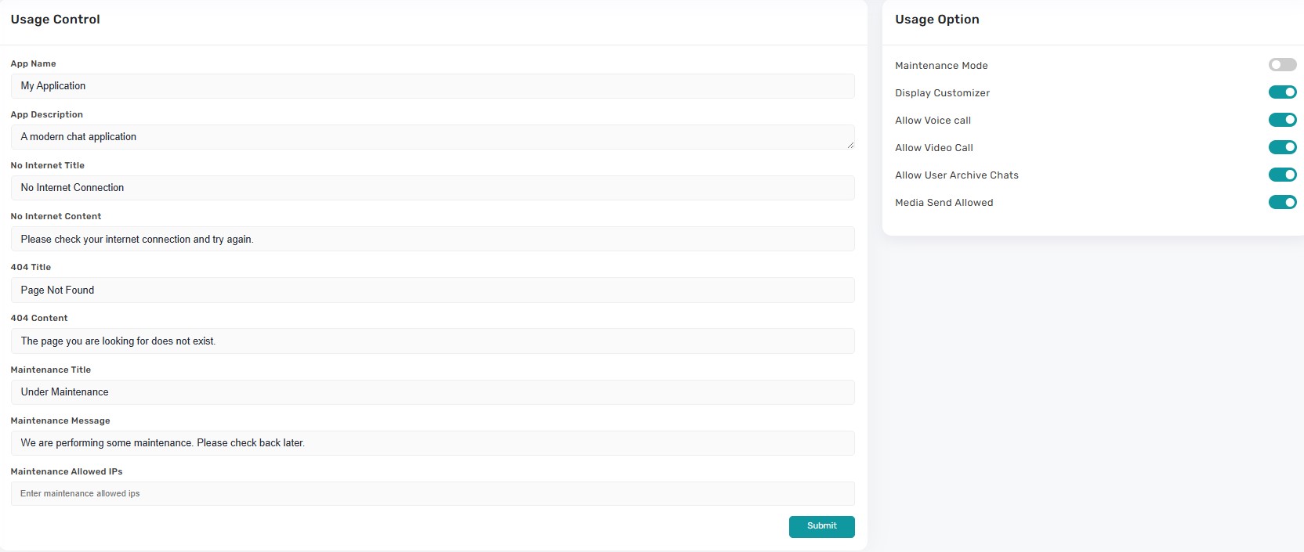Screen dimensions: 1304x552
Task: Click the Maintenance Mode label text
Action: click(941, 66)
